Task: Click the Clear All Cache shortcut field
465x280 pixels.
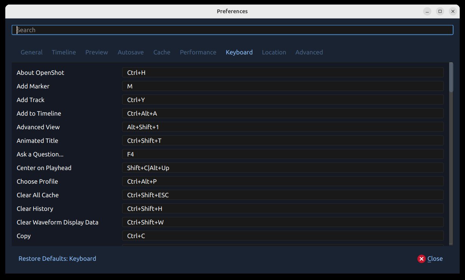Action: click(x=283, y=195)
